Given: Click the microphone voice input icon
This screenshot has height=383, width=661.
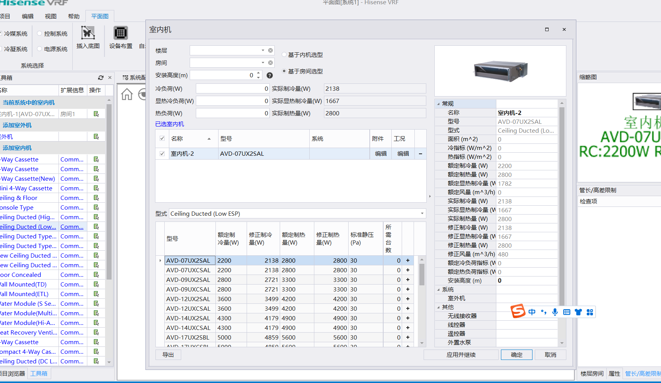Looking at the screenshot, I should (555, 312).
